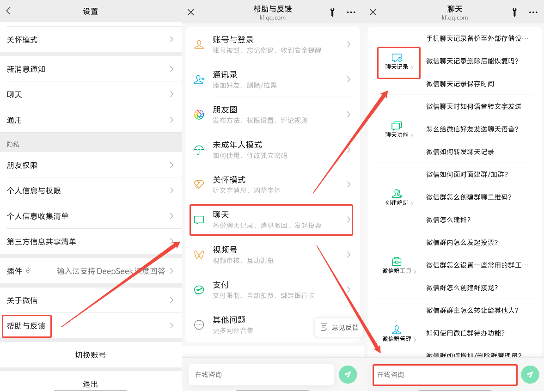The image size is (544, 391).
Task: Open more options menu in 帮助与反馈 header
Action: point(351,12)
